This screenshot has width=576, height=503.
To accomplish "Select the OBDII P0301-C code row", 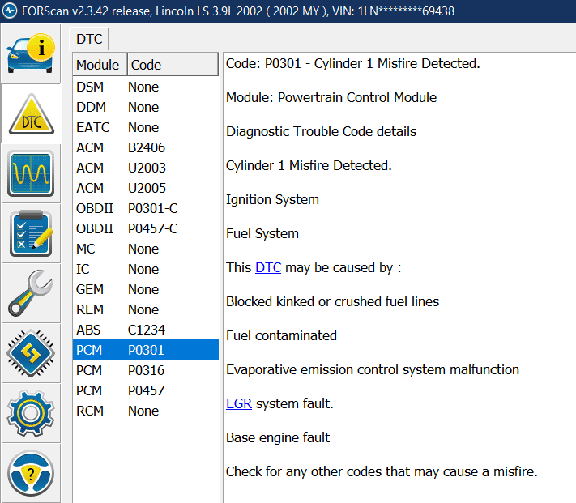I will coord(144,208).
